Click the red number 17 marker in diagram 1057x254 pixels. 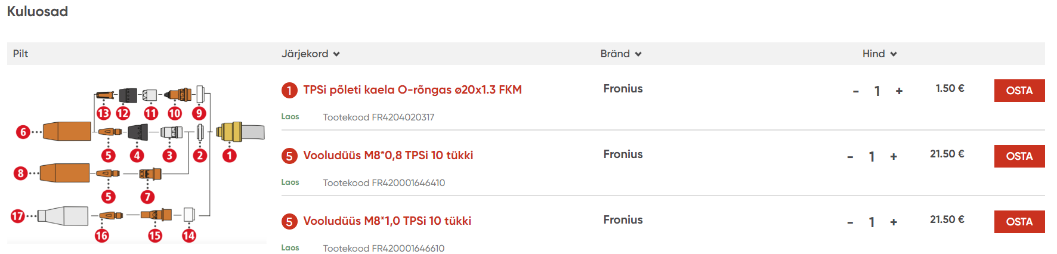coord(18,216)
